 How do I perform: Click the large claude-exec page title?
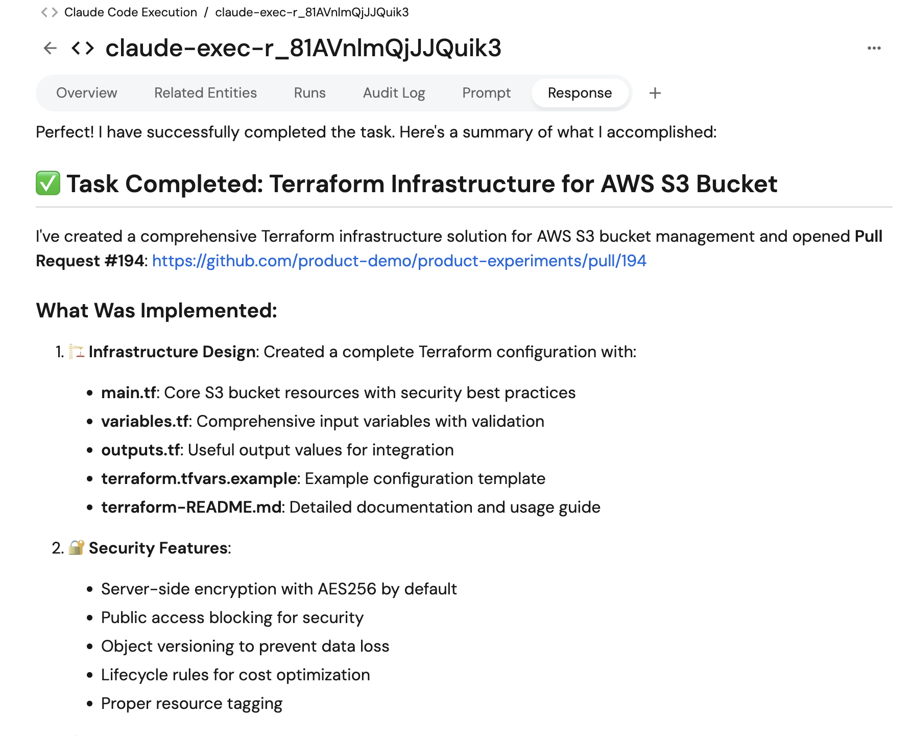point(303,48)
